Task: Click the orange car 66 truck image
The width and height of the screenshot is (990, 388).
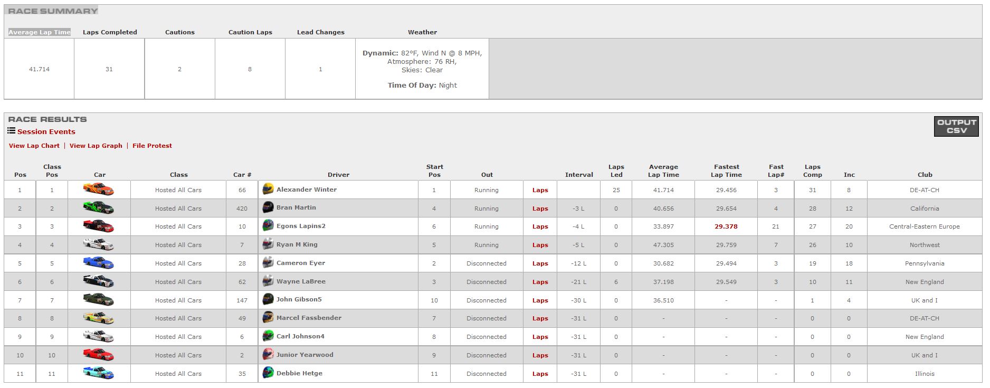Action: [99, 189]
